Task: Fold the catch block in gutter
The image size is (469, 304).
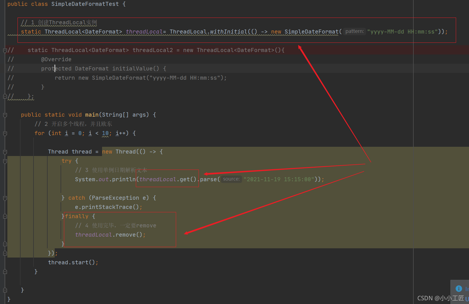Action: point(5,198)
